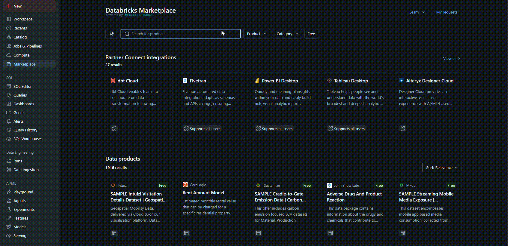This screenshot has width=508, height=246.
Task: Click the table icon on Rent Amount Model card
Action: 186,233
